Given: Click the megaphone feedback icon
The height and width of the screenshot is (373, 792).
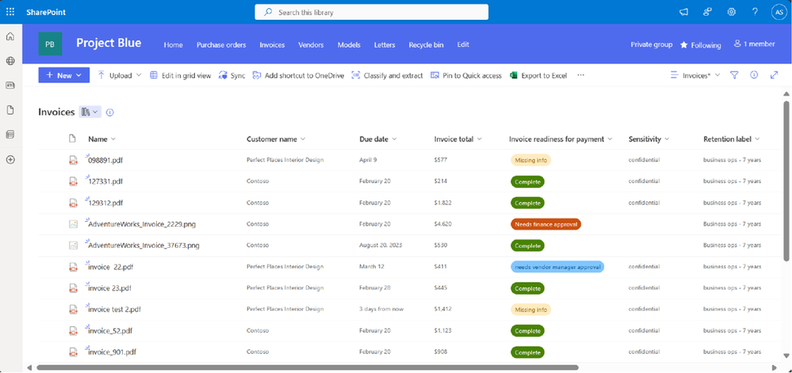Looking at the screenshot, I should click(x=683, y=12).
